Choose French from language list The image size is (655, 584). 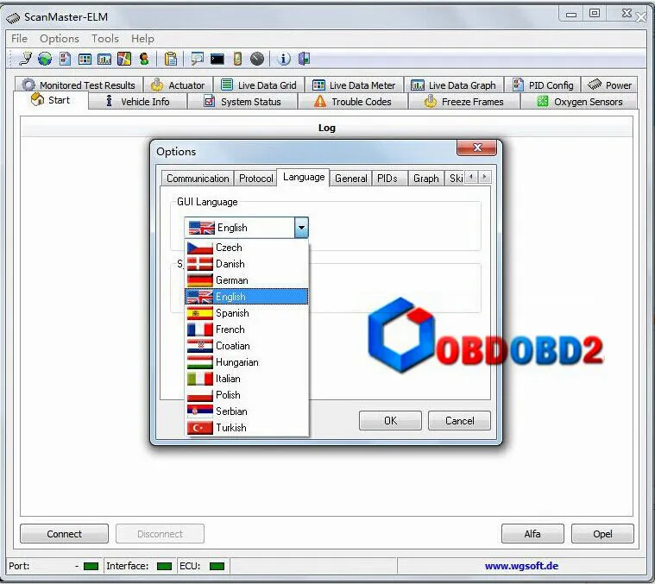tap(247, 330)
